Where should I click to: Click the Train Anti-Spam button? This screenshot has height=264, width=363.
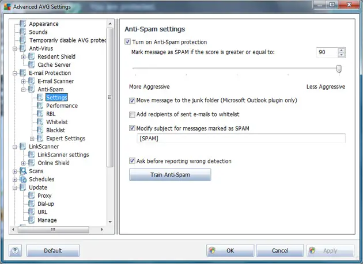[170, 174]
